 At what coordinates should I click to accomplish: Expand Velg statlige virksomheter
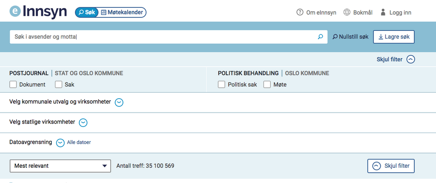[83, 123]
